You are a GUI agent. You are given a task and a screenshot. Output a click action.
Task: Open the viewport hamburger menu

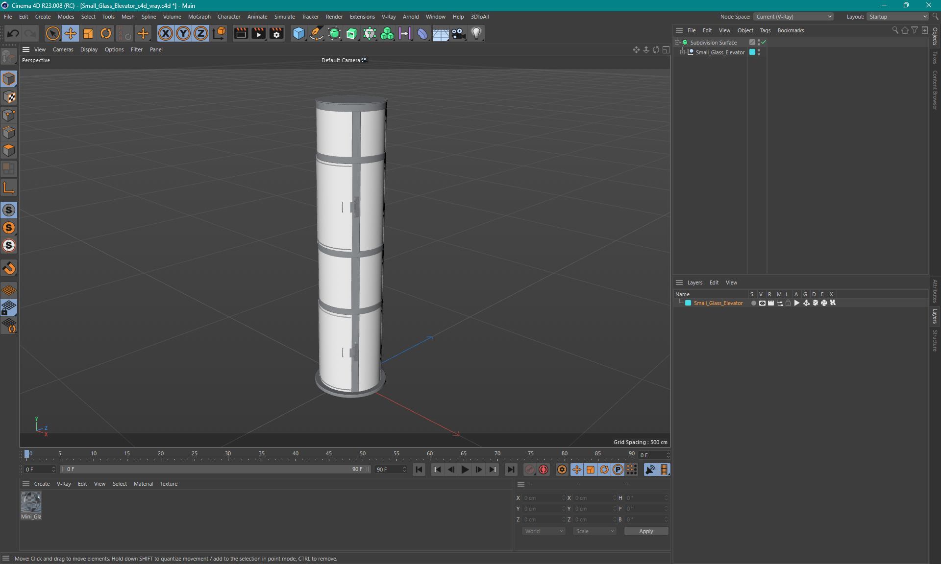pyautogui.click(x=26, y=49)
